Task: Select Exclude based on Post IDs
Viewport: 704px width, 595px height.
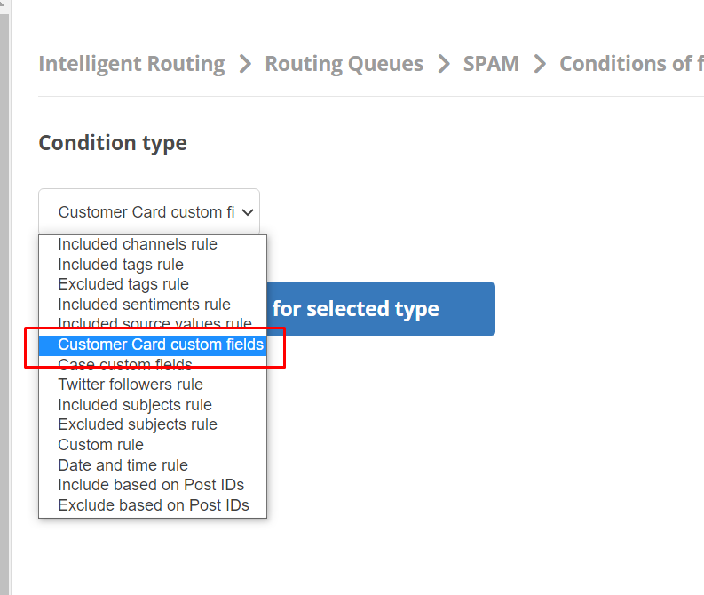Action: [153, 505]
